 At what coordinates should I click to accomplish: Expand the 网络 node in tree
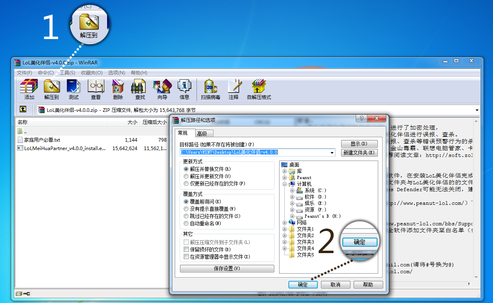pyautogui.click(x=285, y=223)
